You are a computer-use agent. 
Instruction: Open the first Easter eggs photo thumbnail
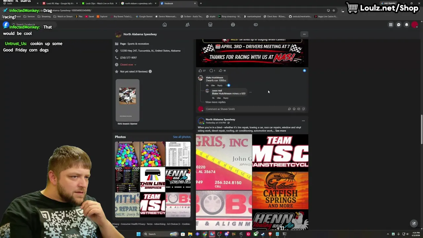[x=127, y=154]
